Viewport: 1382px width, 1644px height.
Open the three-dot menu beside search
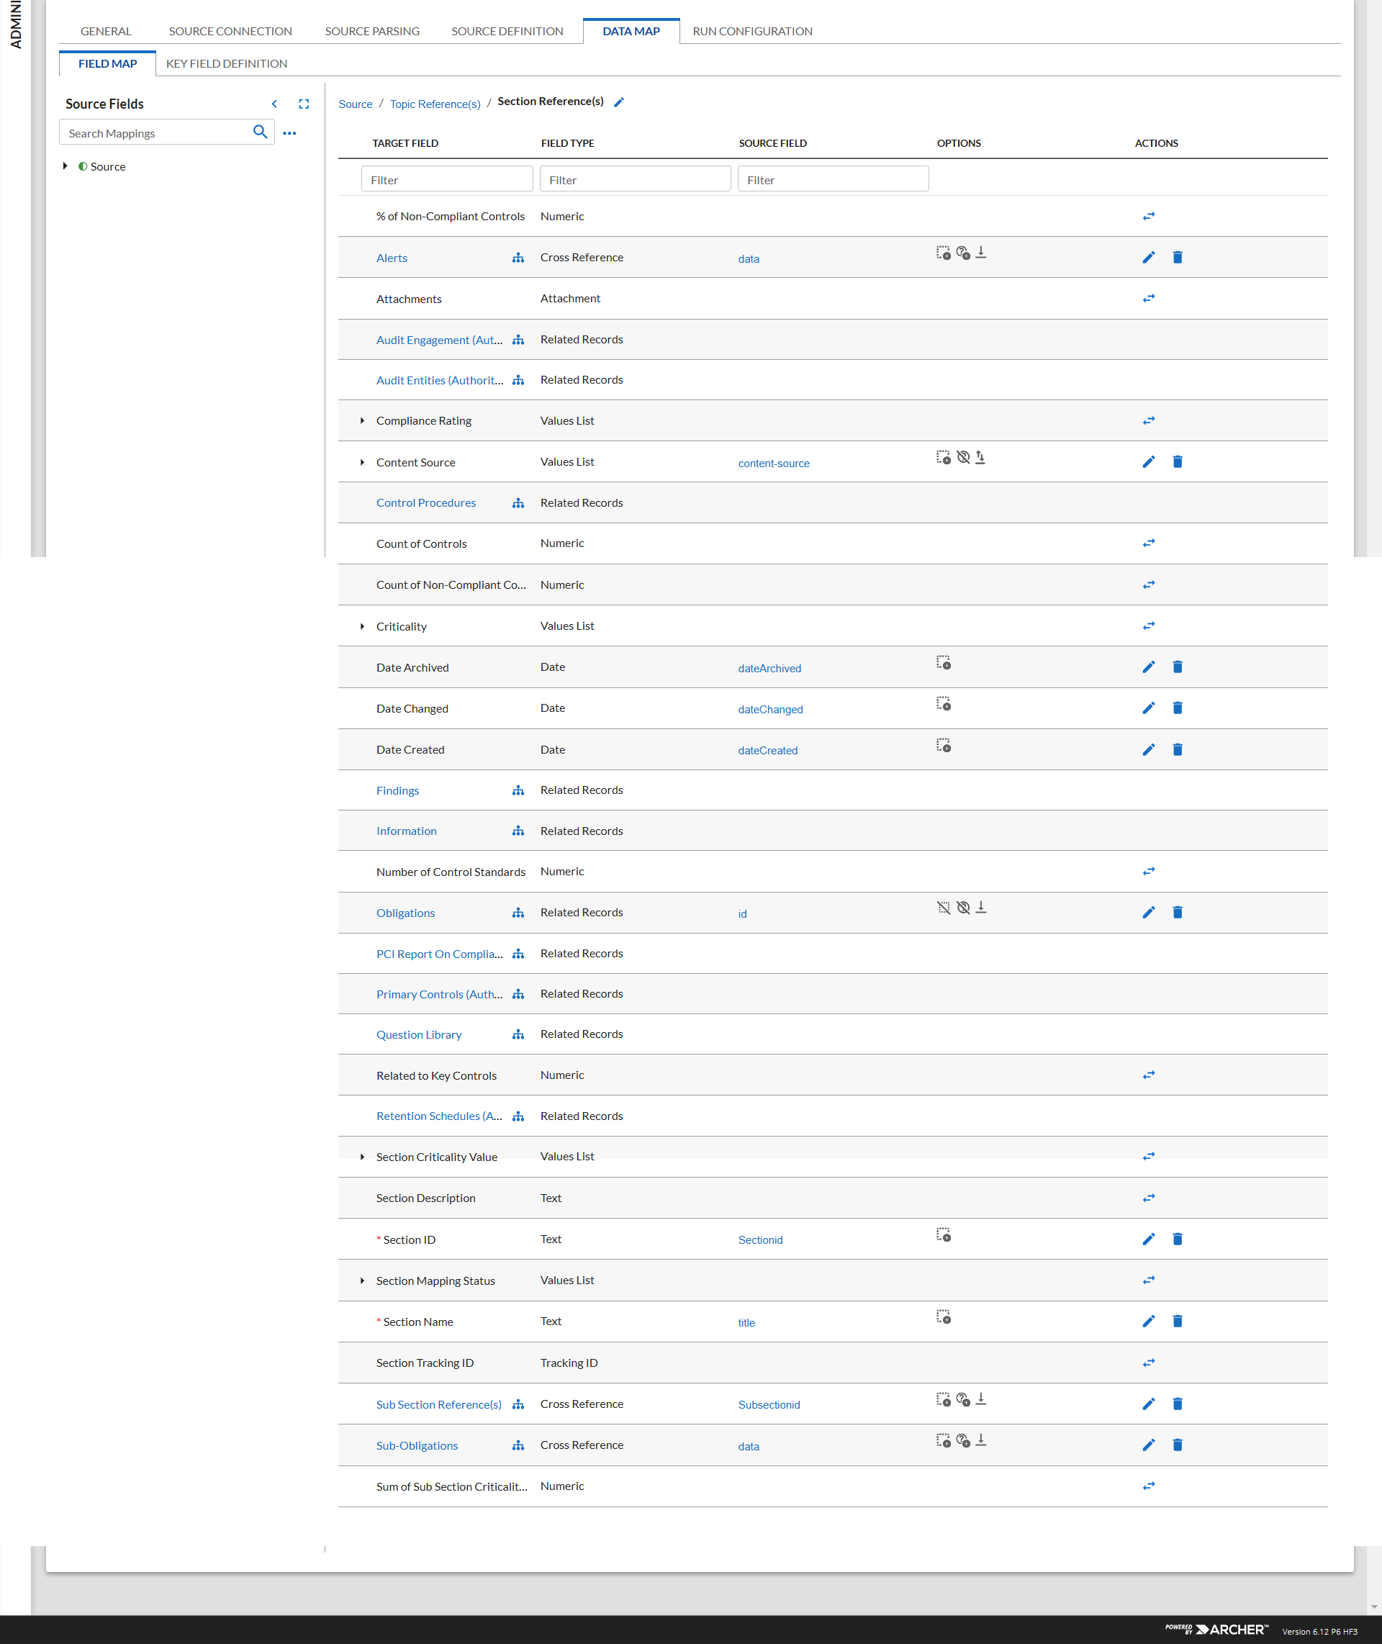(x=290, y=133)
